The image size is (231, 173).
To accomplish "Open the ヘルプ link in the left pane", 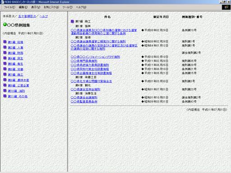I will [44, 16].
